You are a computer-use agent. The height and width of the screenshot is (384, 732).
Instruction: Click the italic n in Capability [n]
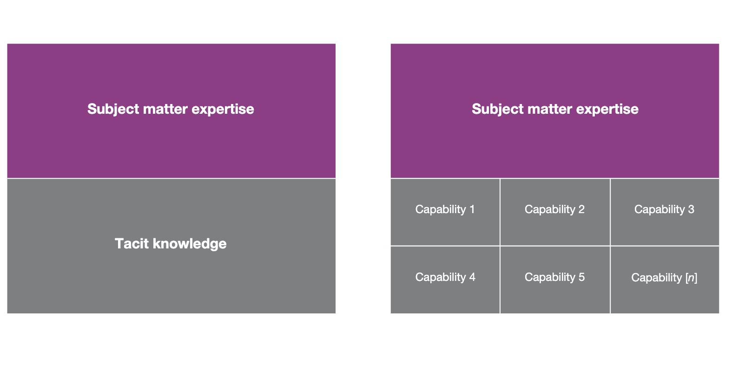click(691, 278)
